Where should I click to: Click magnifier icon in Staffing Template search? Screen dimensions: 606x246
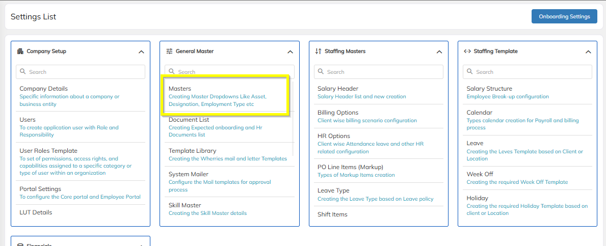tap(469, 72)
